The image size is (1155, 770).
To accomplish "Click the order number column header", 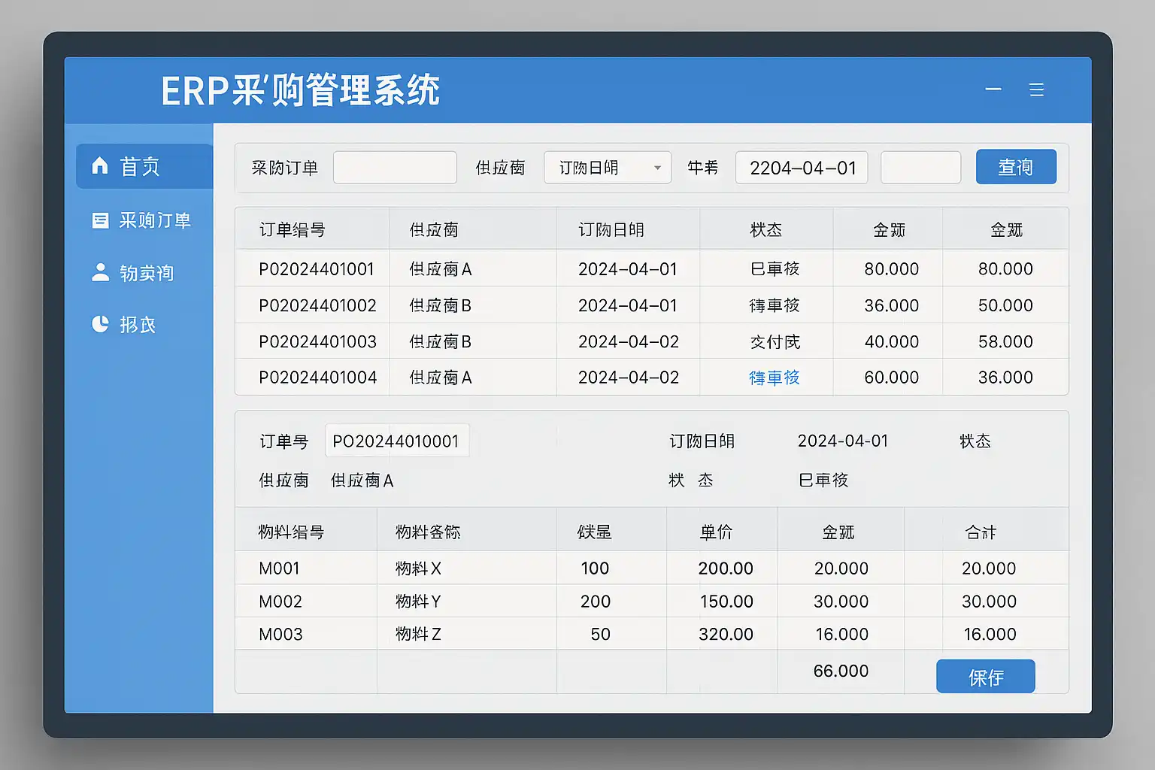I will click(293, 229).
